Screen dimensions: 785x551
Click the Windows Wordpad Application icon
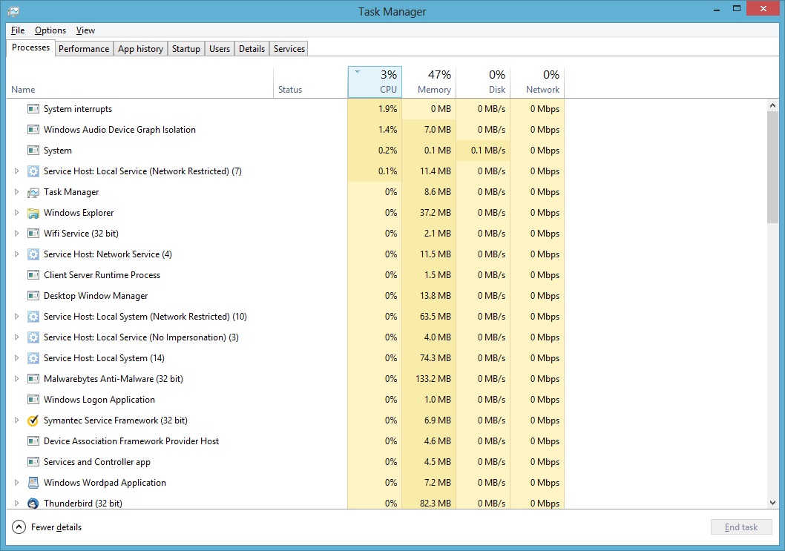click(33, 483)
